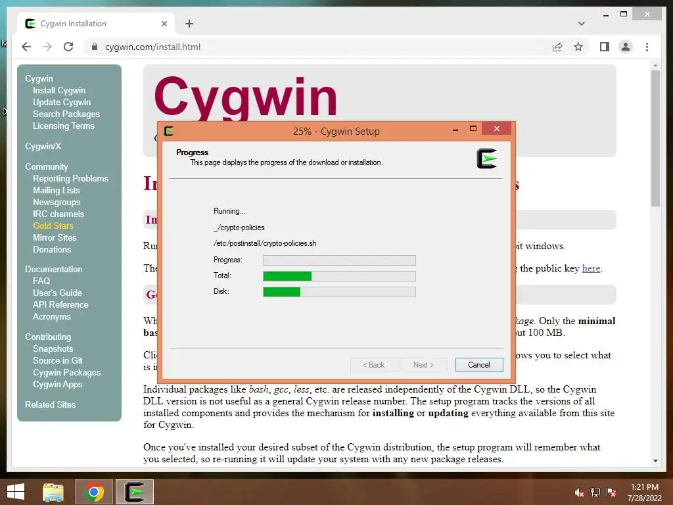The width and height of the screenshot is (673, 505).
Task: Open Chrome's three-dot menu
Action: click(647, 47)
